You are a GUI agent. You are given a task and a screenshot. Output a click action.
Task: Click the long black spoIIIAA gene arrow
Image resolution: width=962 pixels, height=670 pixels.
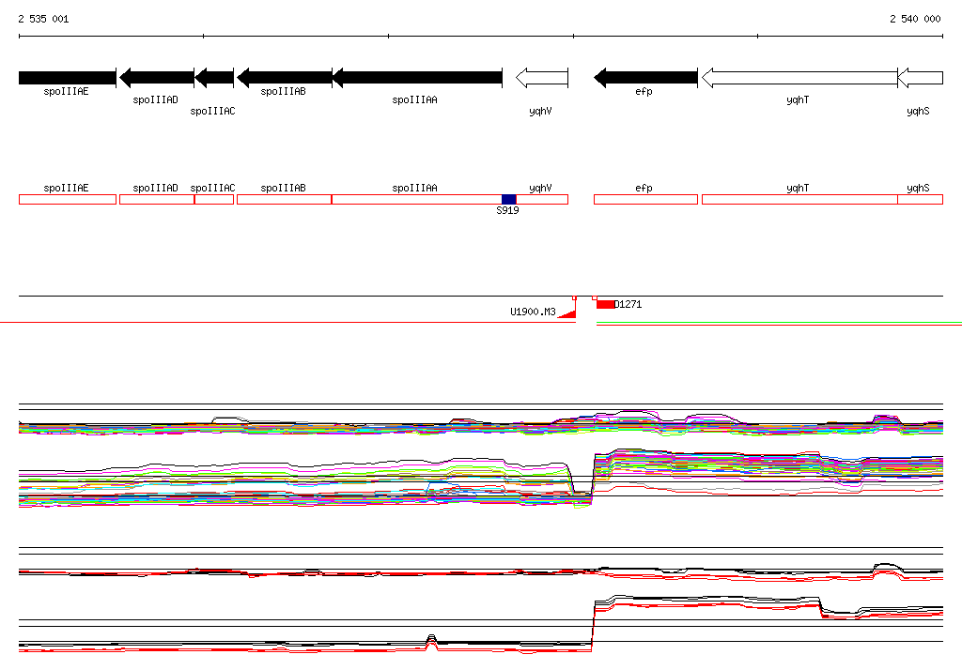pyautogui.click(x=417, y=78)
